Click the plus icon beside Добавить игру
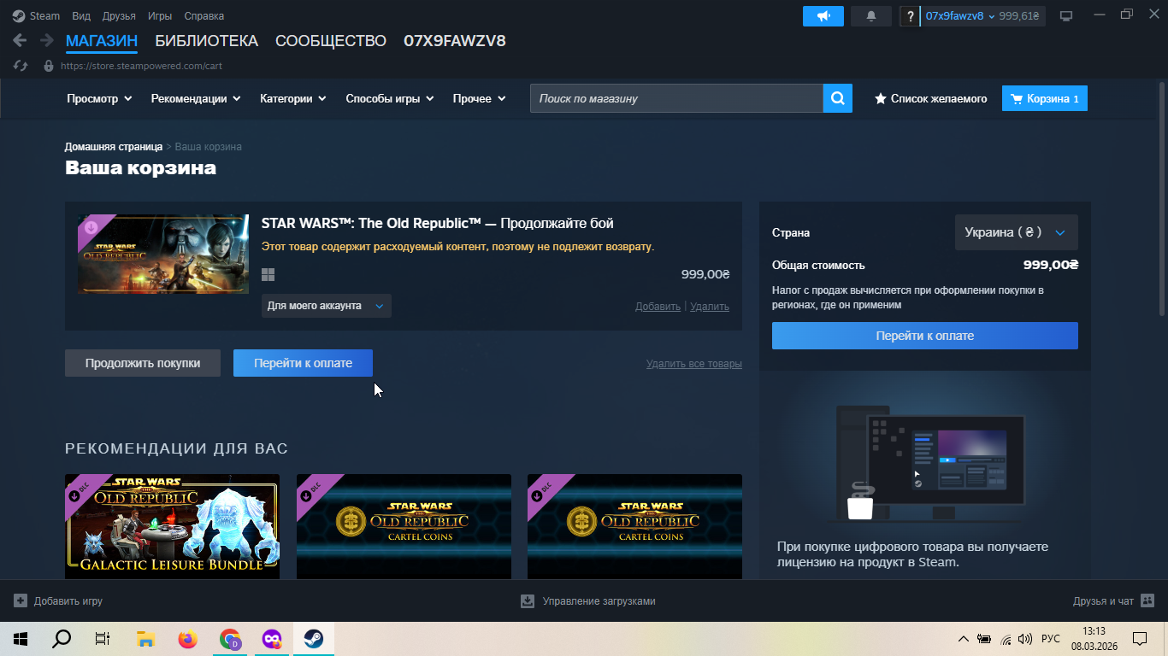 pos(21,601)
